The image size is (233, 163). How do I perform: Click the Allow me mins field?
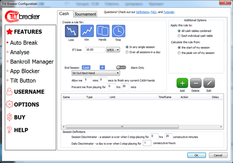[x=87, y=80]
